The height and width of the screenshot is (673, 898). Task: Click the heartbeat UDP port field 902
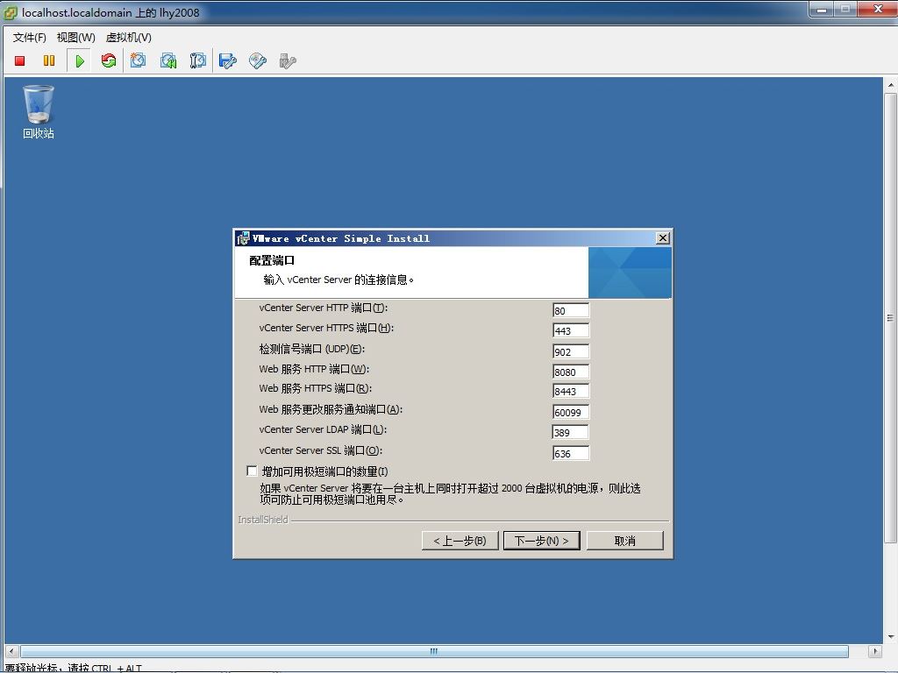coord(570,351)
